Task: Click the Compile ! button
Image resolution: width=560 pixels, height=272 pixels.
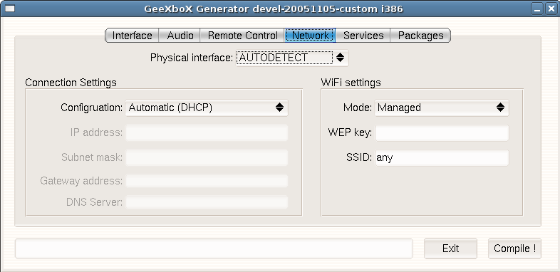Action: 514,249
